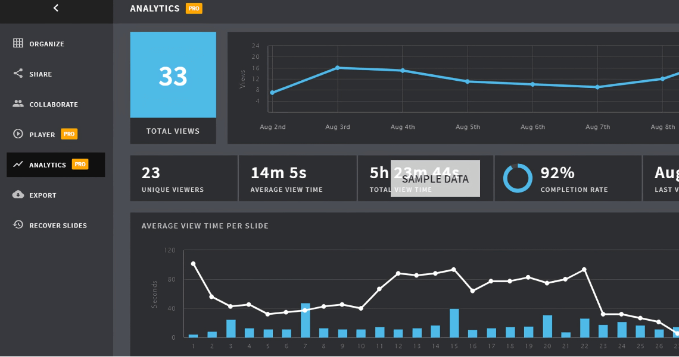This screenshot has width=679, height=357.
Task: Click the slide 12 axis label
Action: (398, 346)
